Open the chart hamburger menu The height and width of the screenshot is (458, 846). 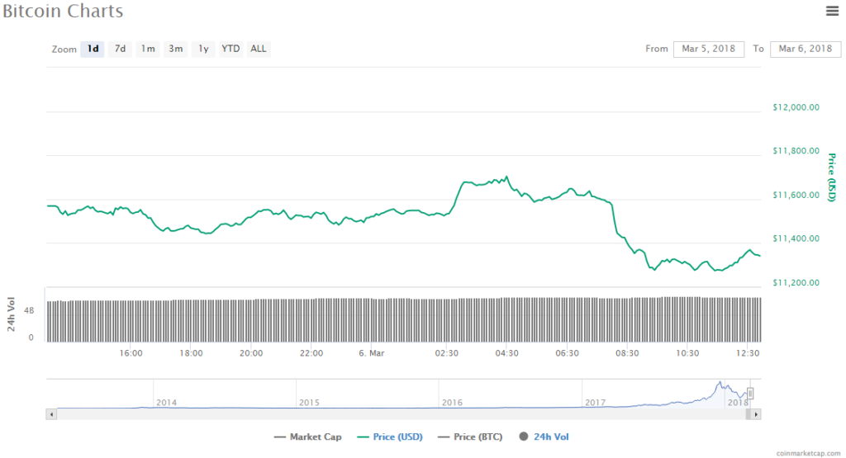tap(832, 11)
